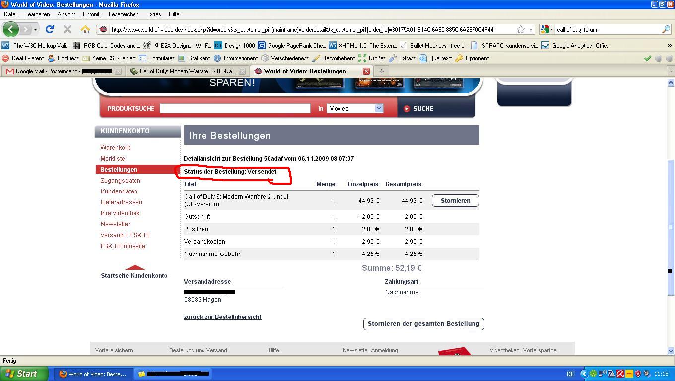
Task: Open the Google PageRank Checker bookmark
Action: click(x=292, y=45)
